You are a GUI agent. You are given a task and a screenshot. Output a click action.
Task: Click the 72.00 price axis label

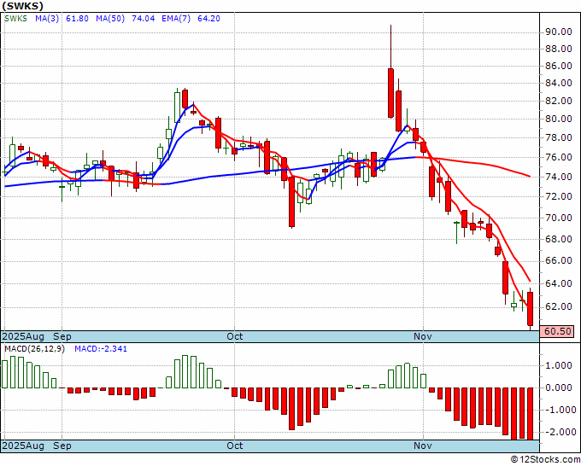pyautogui.click(x=559, y=196)
